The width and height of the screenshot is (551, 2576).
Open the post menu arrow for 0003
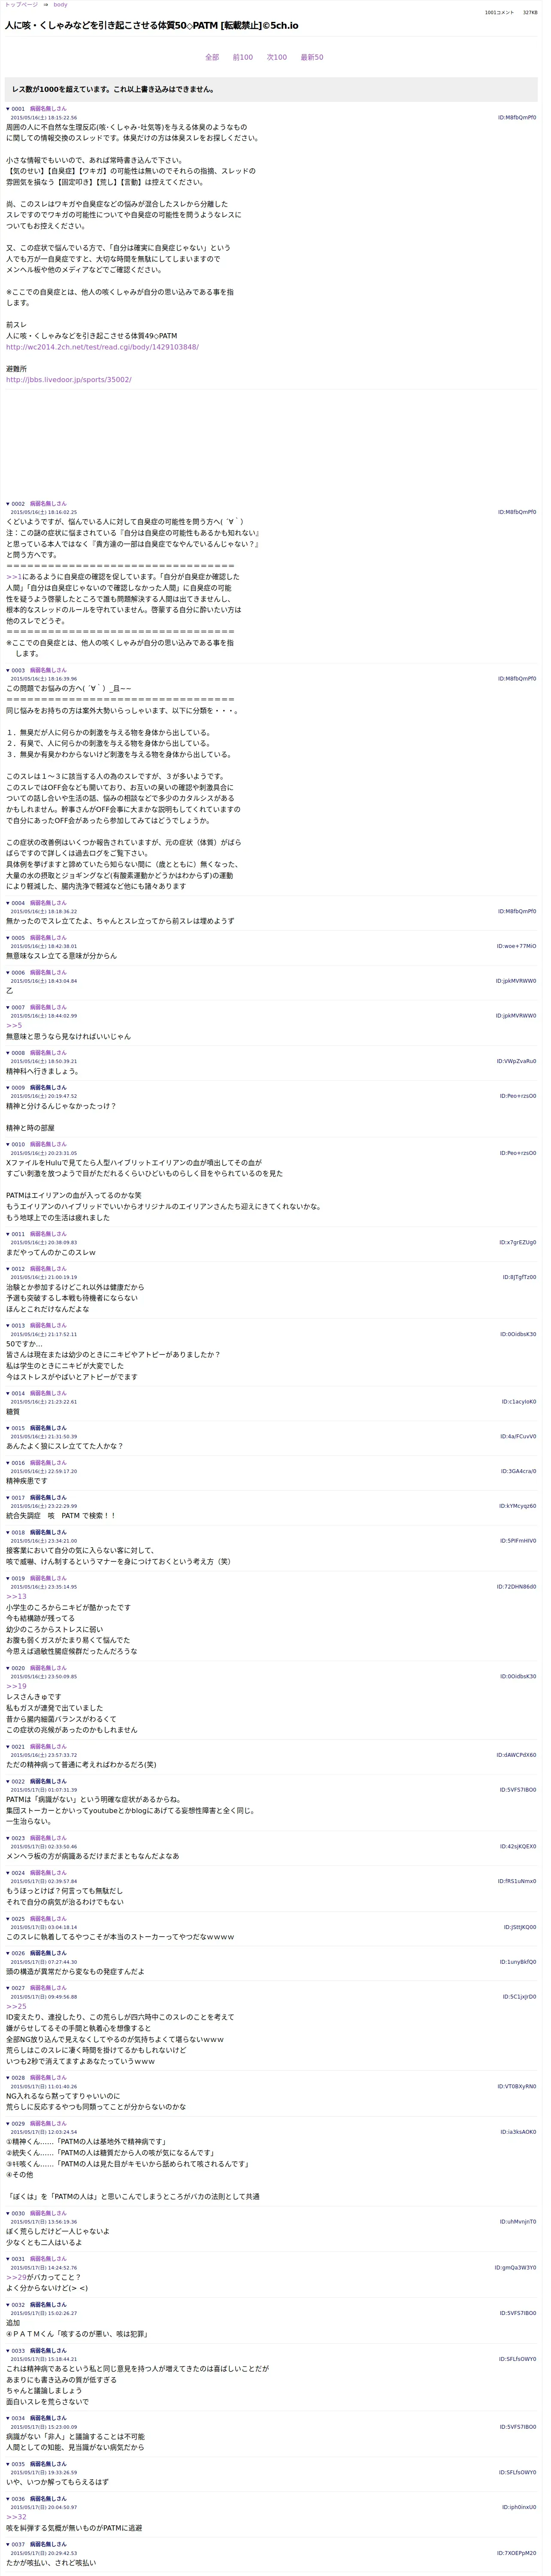pyautogui.click(x=8, y=670)
